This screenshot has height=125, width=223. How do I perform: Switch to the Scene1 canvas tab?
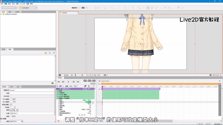click(68, 13)
